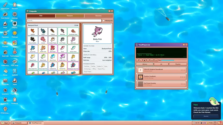Expand the My Friend Anxiety album

[x=162, y=84]
